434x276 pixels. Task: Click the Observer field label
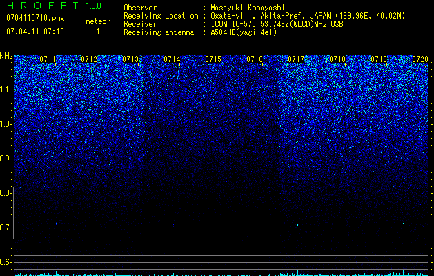coord(140,8)
